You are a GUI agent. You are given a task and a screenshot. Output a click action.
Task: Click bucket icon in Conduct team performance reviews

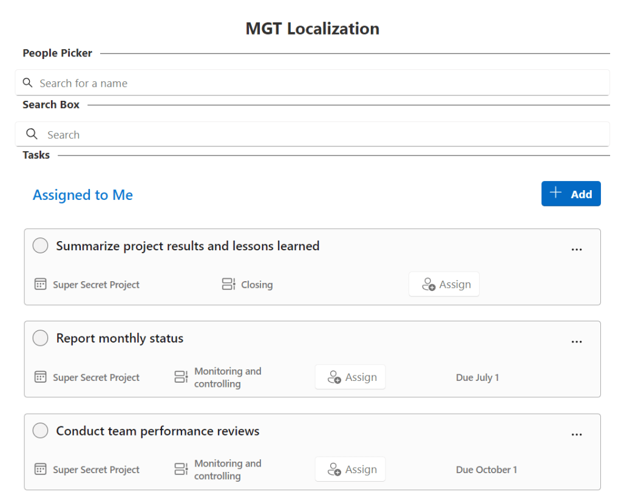click(x=181, y=470)
